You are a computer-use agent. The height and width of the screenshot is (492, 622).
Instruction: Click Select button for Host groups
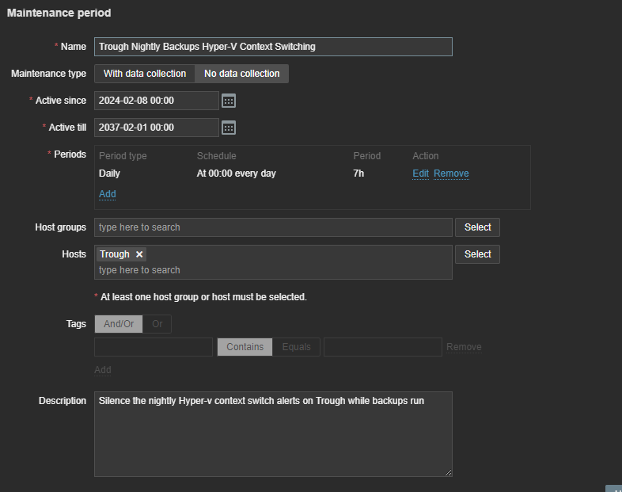(477, 227)
